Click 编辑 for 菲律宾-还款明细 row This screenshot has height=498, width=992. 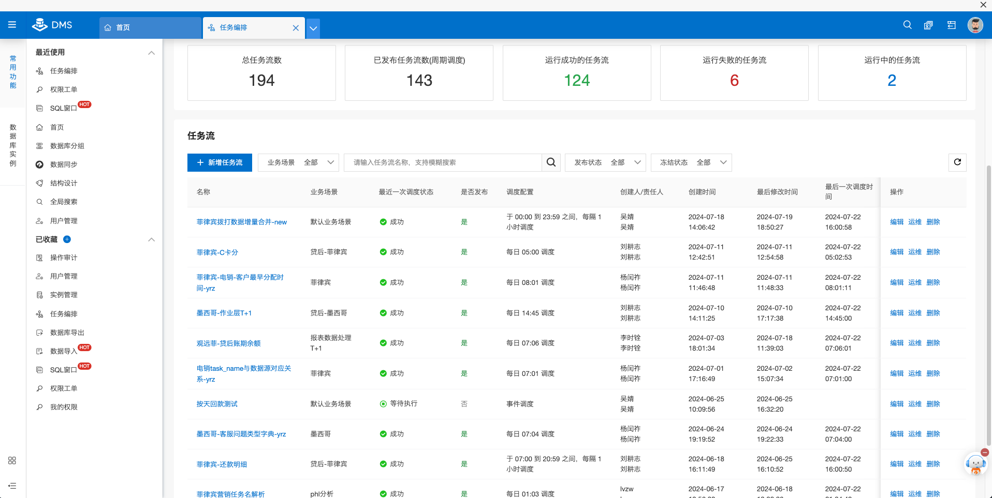[897, 464]
